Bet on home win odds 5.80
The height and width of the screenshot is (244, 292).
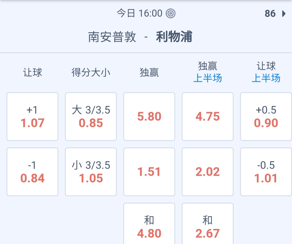pyautogui.click(x=149, y=117)
